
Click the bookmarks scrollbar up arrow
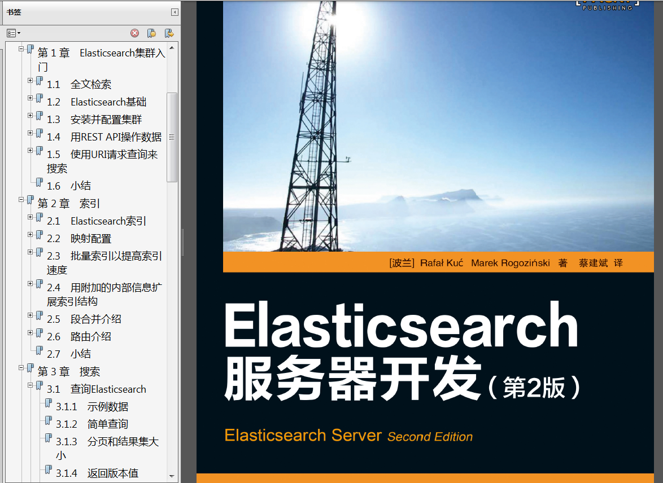pyautogui.click(x=172, y=48)
